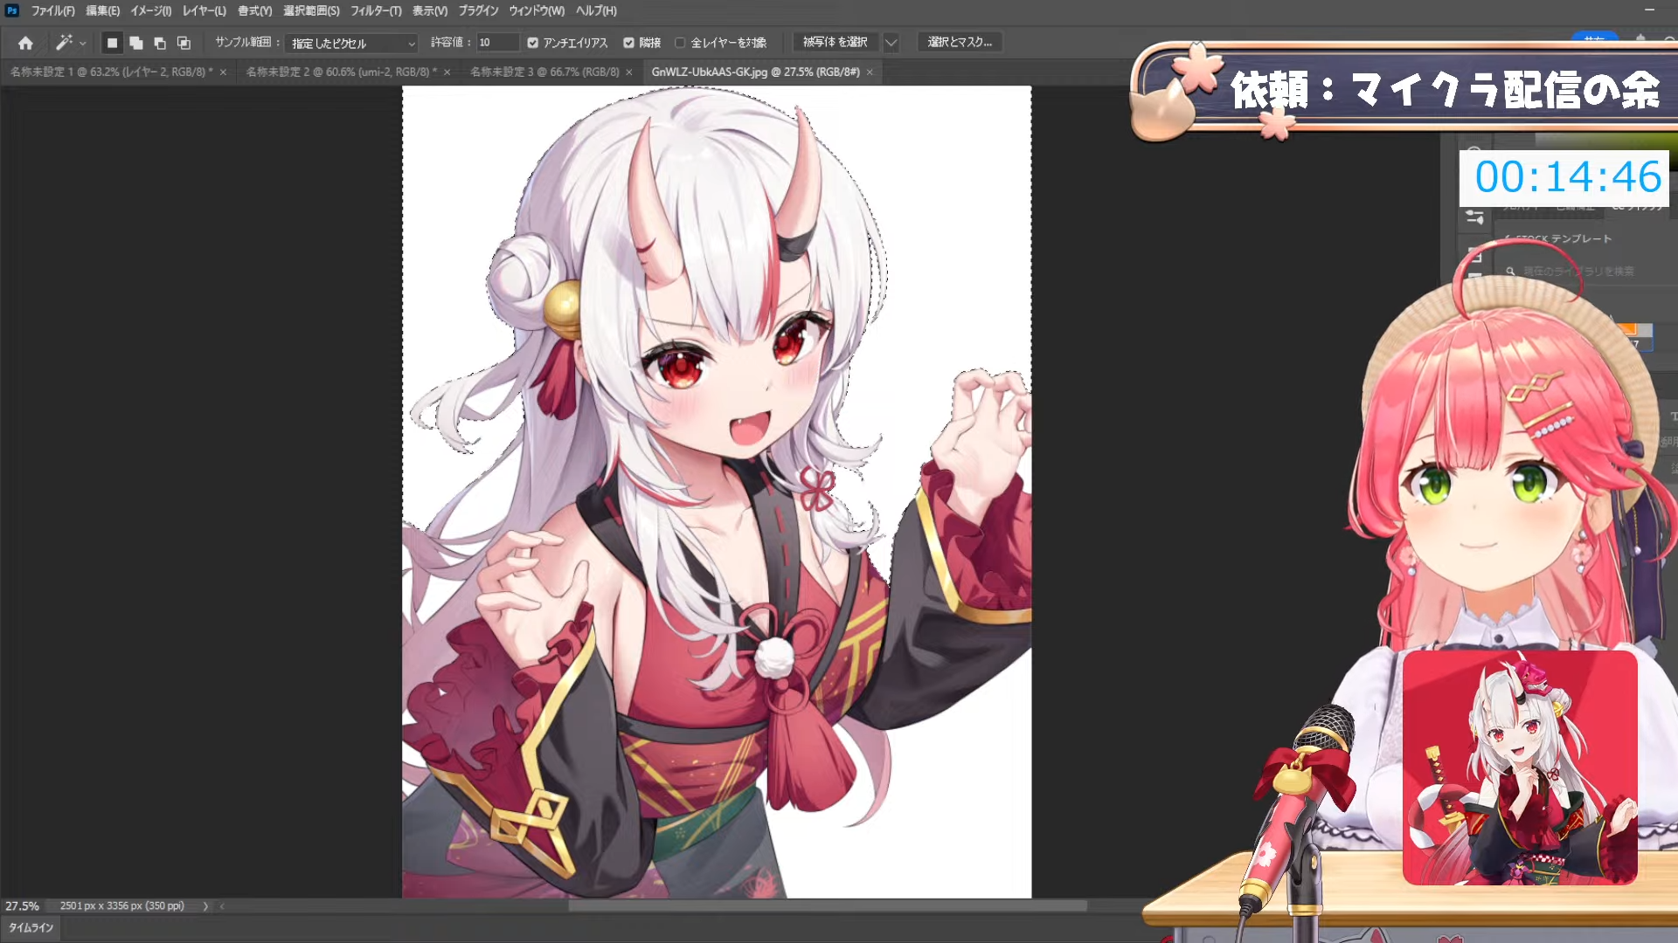Open the 編集(E) menu

pos(102,10)
